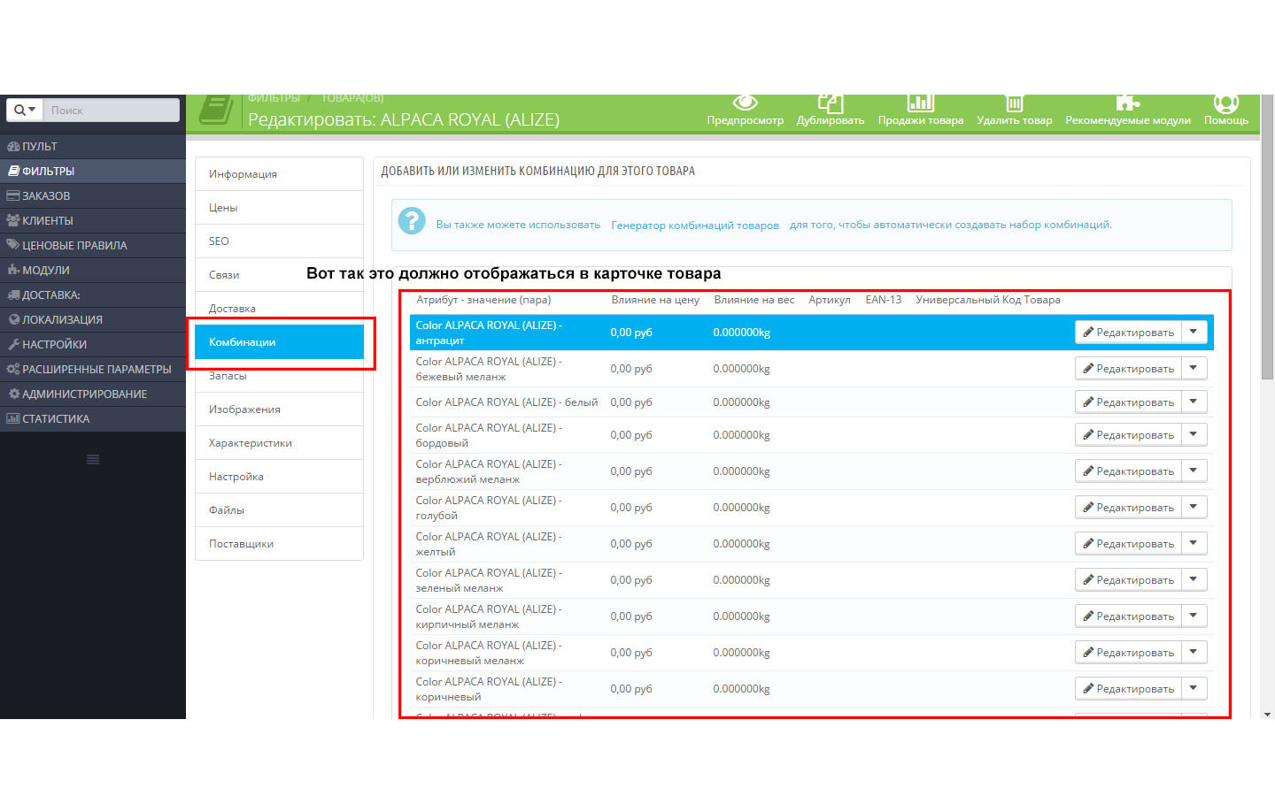1275x796 pixels.
Task: Open the ФИЛЬТРЫ menu item
Action: [93, 171]
